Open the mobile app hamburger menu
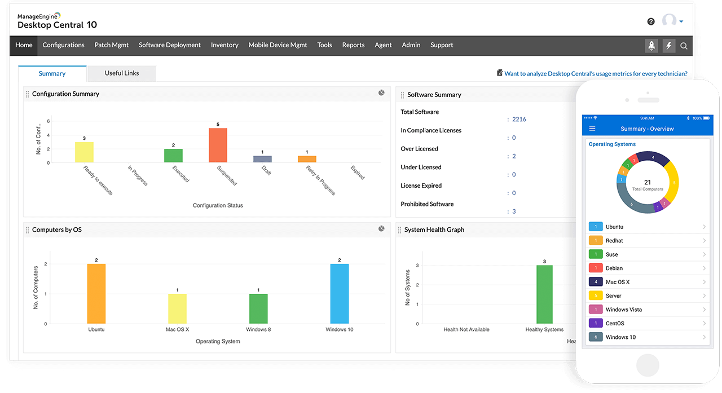722x393 pixels. pyautogui.click(x=592, y=129)
